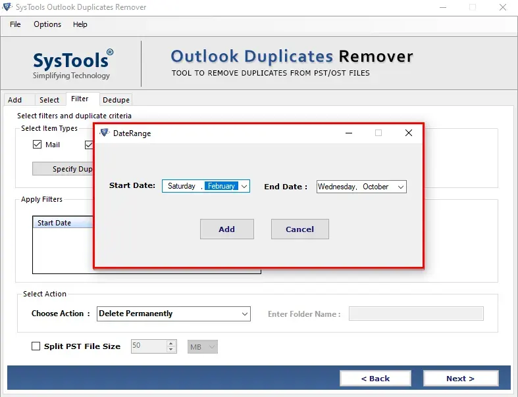Click October in the End Date field
518x397 pixels.
(x=376, y=187)
